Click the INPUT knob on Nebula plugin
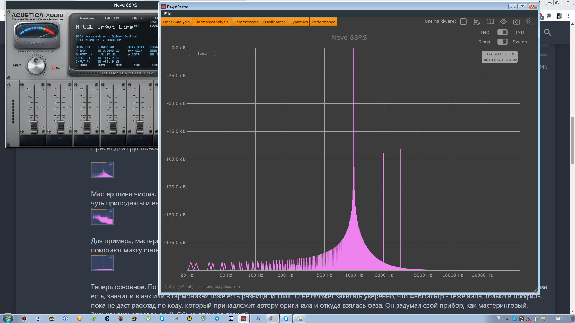This screenshot has width=575, height=323. [x=37, y=65]
